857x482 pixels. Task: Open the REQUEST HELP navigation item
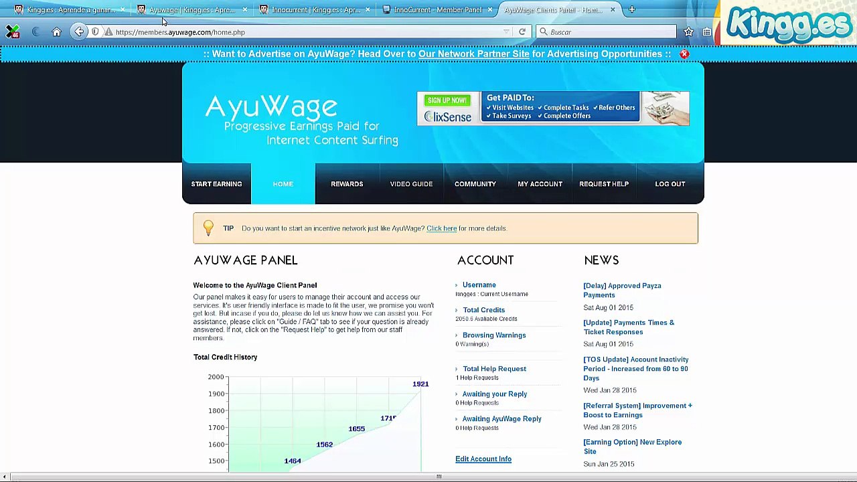604,184
